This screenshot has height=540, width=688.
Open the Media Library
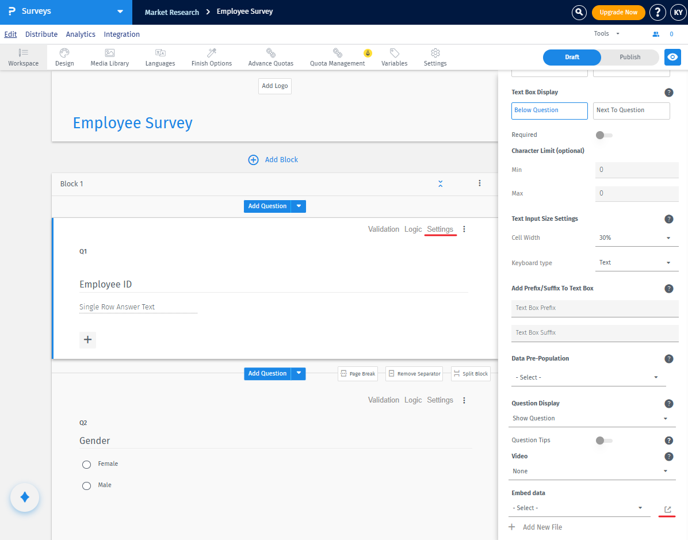[110, 58]
